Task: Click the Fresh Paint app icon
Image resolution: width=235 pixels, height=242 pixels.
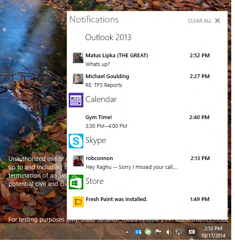Action: click(78, 202)
